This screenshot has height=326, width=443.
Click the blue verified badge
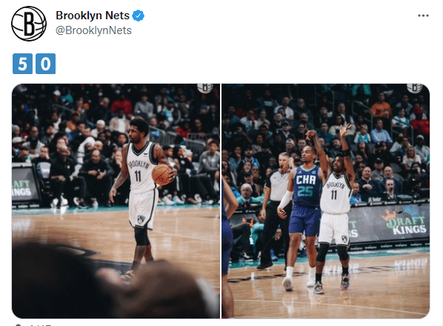(x=138, y=16)
